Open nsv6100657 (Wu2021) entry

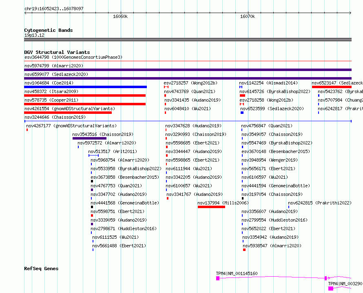189,186
